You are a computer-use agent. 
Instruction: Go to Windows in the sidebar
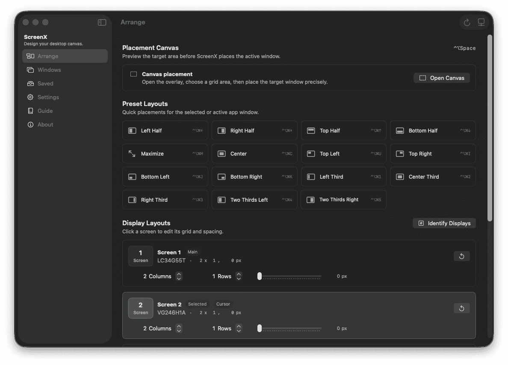(x=65, y=70)
